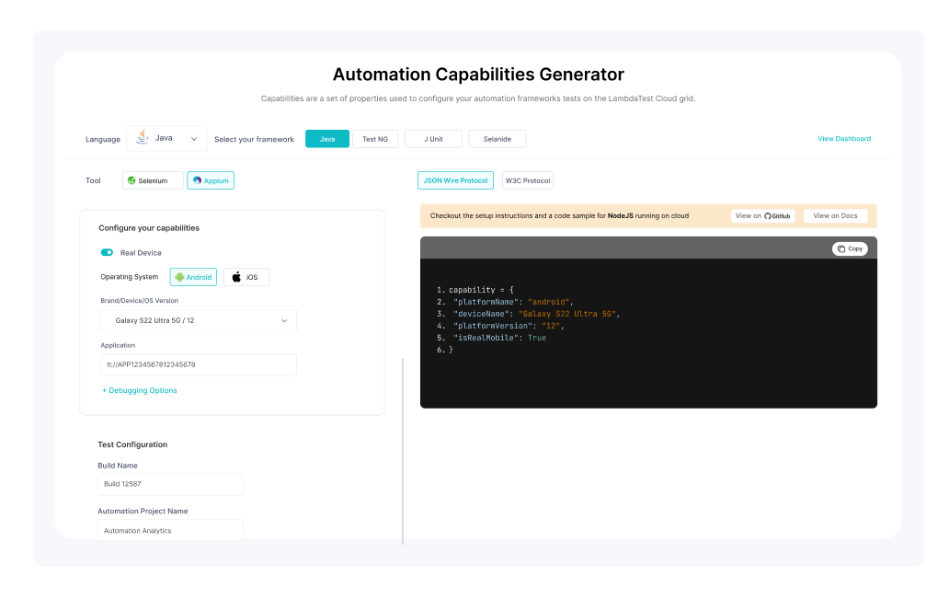Expand the Debugging Options section

pyautogui.click(x=139, y=390)
